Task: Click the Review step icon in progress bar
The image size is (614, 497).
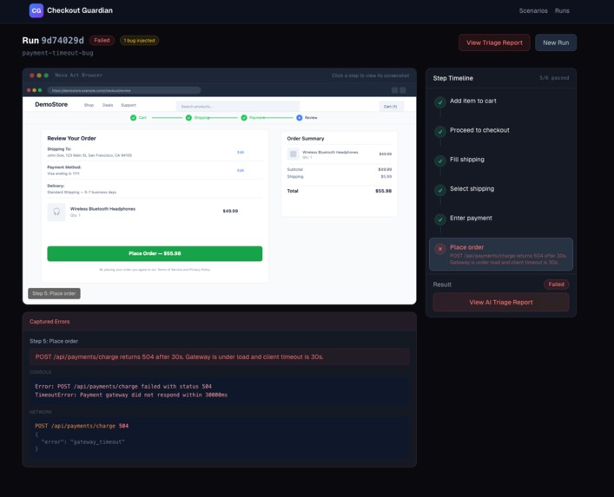Action: pos(299,118)
